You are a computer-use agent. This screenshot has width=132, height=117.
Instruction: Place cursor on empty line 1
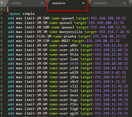(69, 9)
